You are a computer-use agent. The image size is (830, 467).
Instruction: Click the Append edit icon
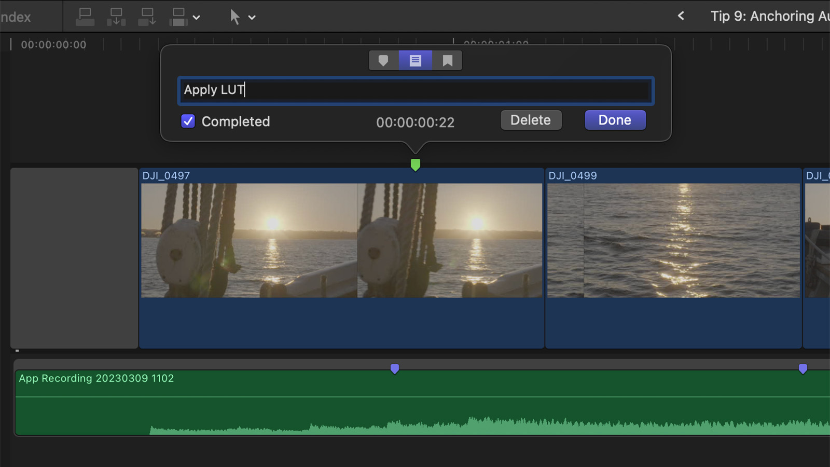click(148, 16)
